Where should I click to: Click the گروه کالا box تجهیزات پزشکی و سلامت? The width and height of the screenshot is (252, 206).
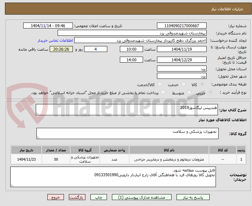[127, 133]
